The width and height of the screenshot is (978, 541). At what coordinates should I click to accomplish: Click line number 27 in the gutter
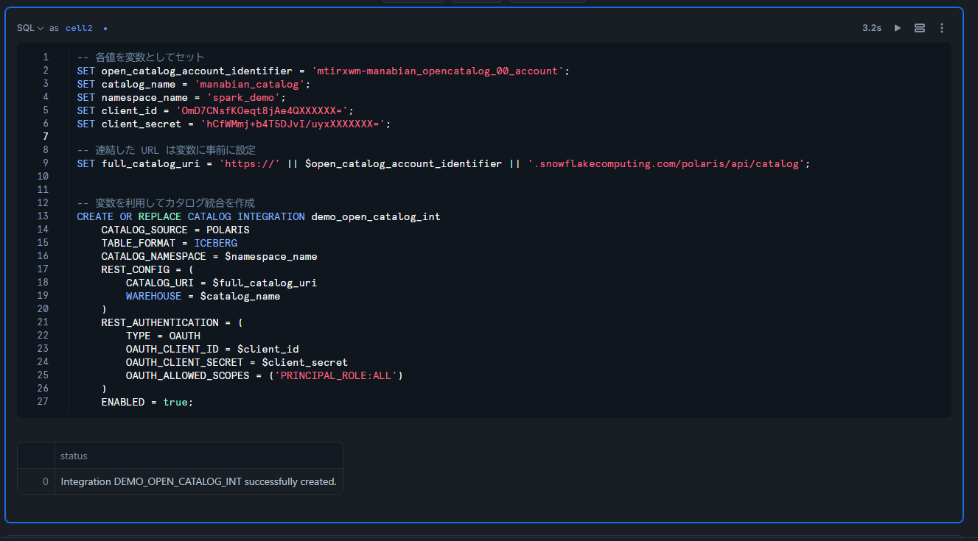coord(43,402)
